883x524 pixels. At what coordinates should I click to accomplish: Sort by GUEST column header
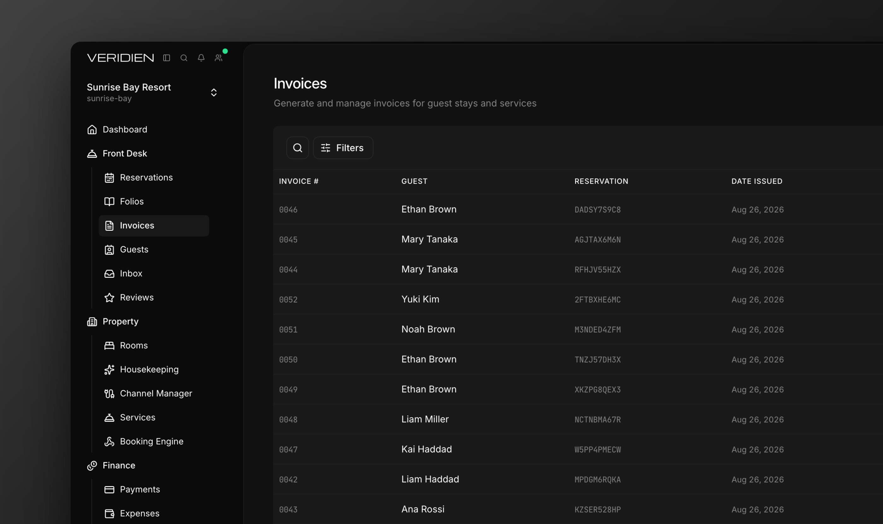[x=414, y=182]
